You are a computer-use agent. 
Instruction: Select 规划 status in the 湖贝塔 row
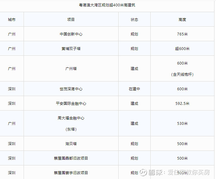point(134,144)
